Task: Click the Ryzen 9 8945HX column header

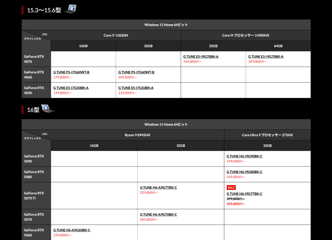Action: pos(137,135)
